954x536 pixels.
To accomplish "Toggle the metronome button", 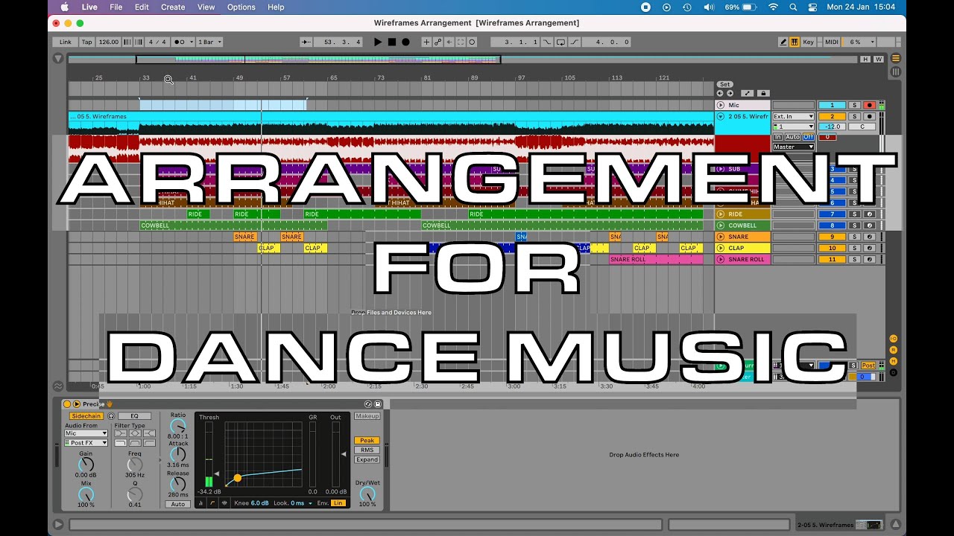I will point(179,42).
